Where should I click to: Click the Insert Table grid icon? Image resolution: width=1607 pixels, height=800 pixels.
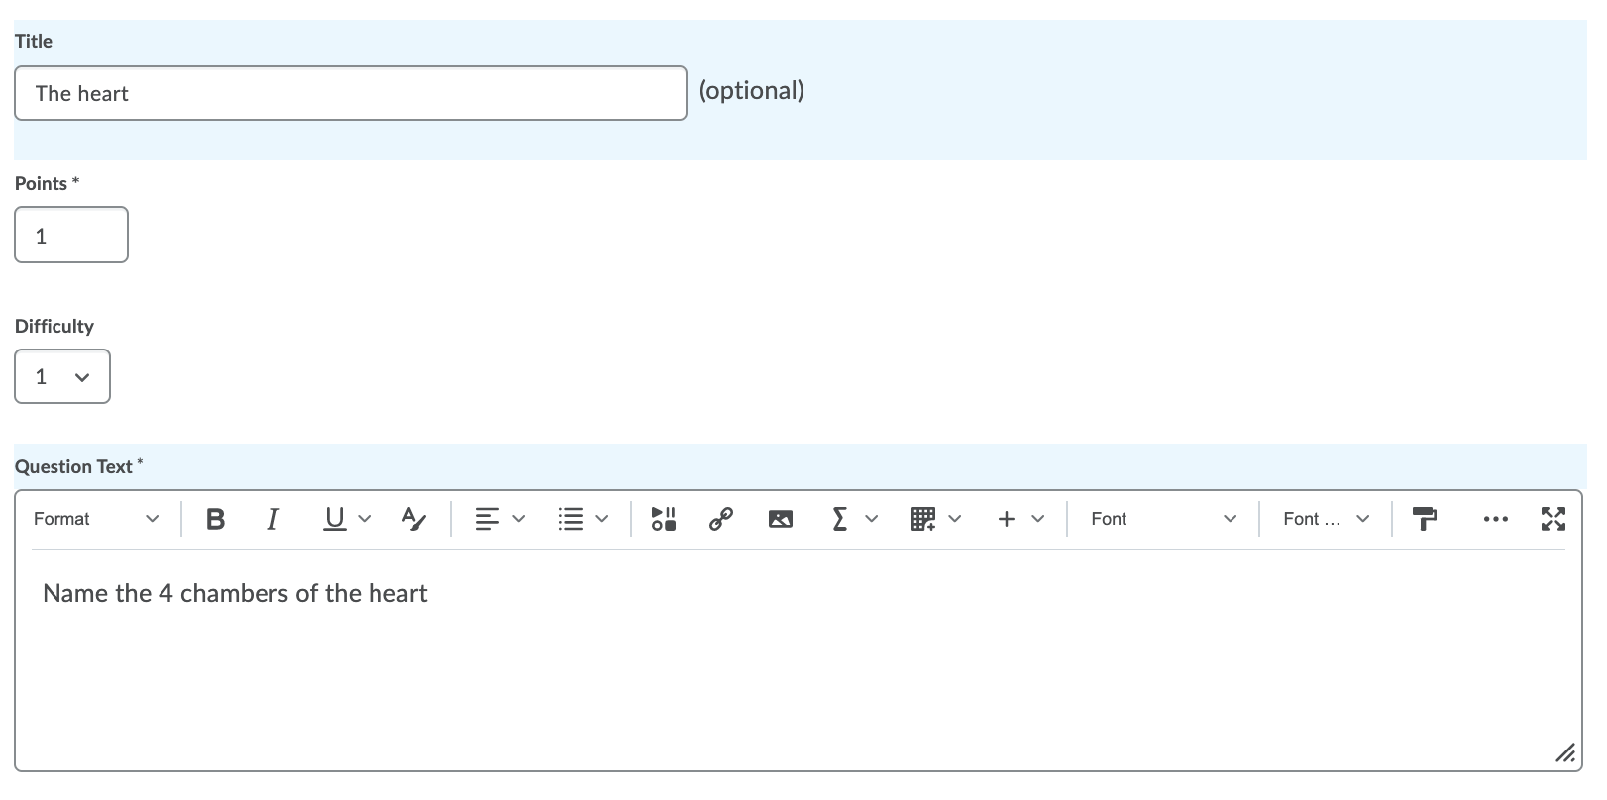click(922, 519)
